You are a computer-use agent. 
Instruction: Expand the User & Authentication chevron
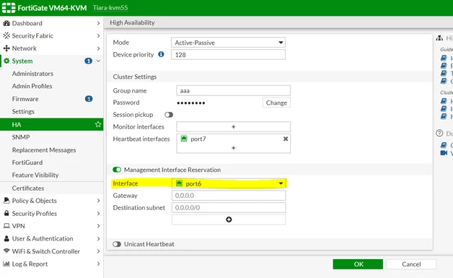coord(98,239)
